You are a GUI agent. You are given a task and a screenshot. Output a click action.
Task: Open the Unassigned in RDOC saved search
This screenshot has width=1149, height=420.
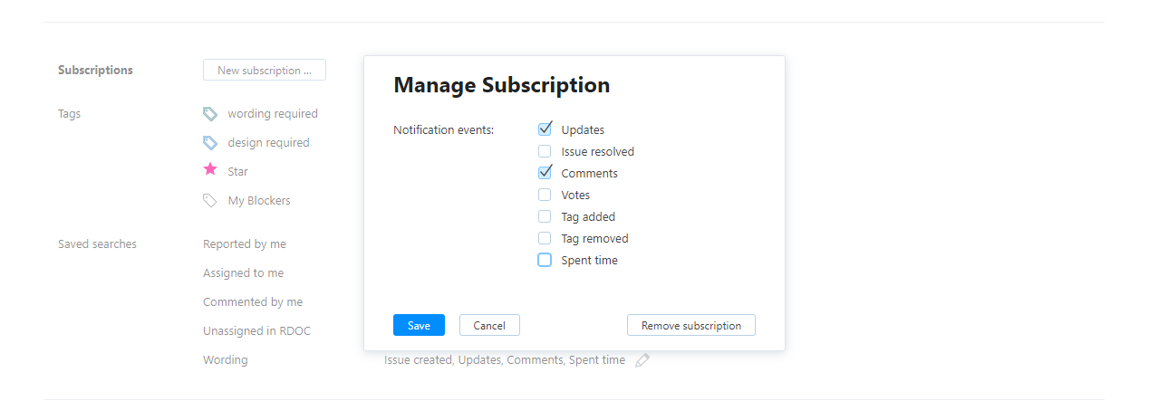pos(256,331)
